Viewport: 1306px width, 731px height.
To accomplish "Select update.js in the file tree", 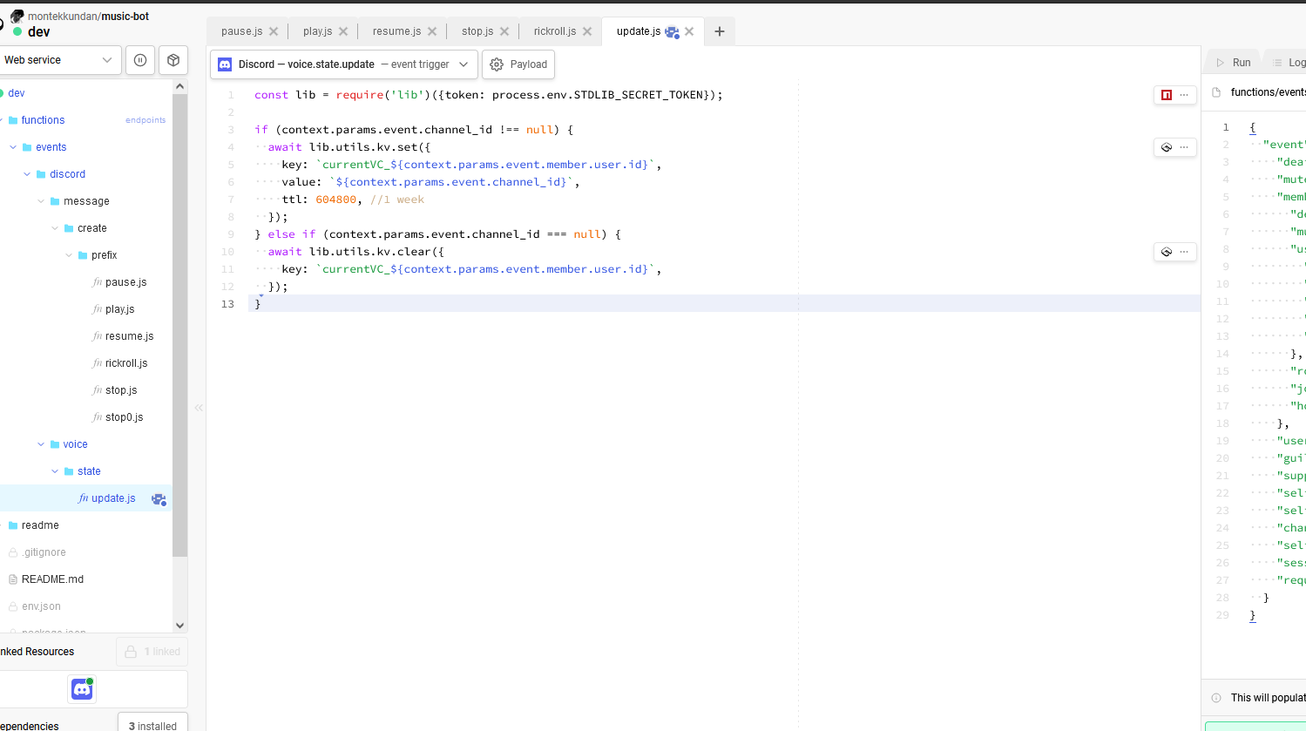I will coord(113,498).
